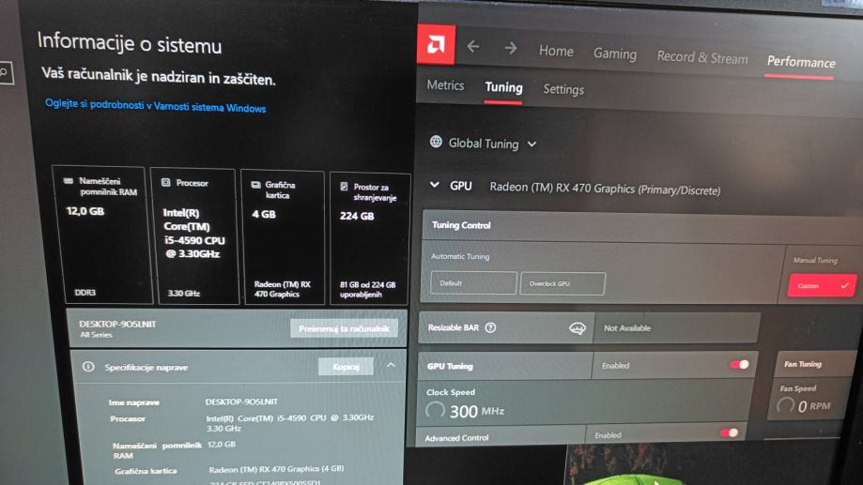This screenshot has height=485, width=863.
Task: Click the Tuning Control header
Action: 461,225
